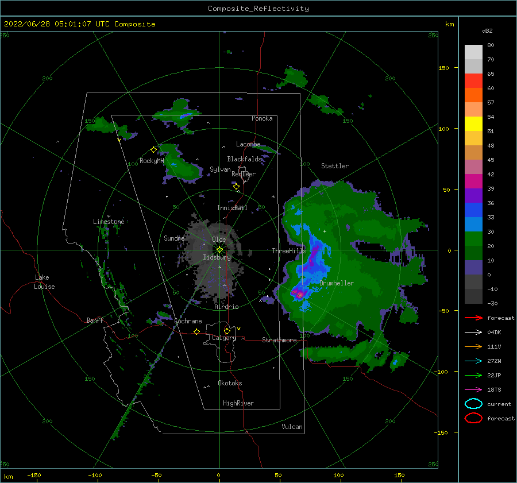Select the Blackfalds label
Image resolution: width=517 pixels, height=483 pixels.
click(244, 159)
